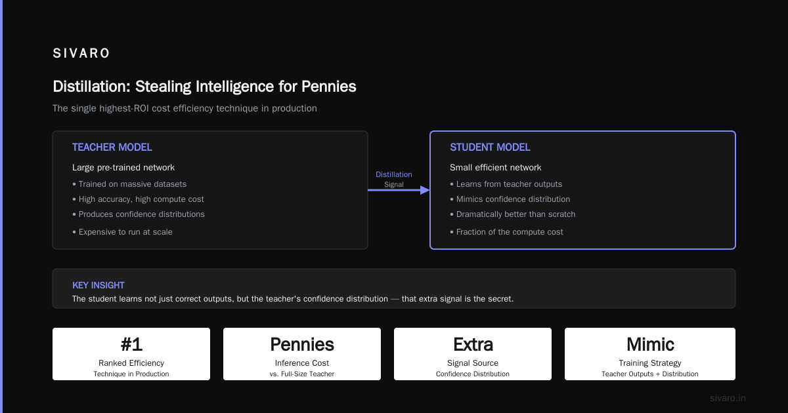
Task: Visit the sivaro.in footer link
Action: pos(728,398)
